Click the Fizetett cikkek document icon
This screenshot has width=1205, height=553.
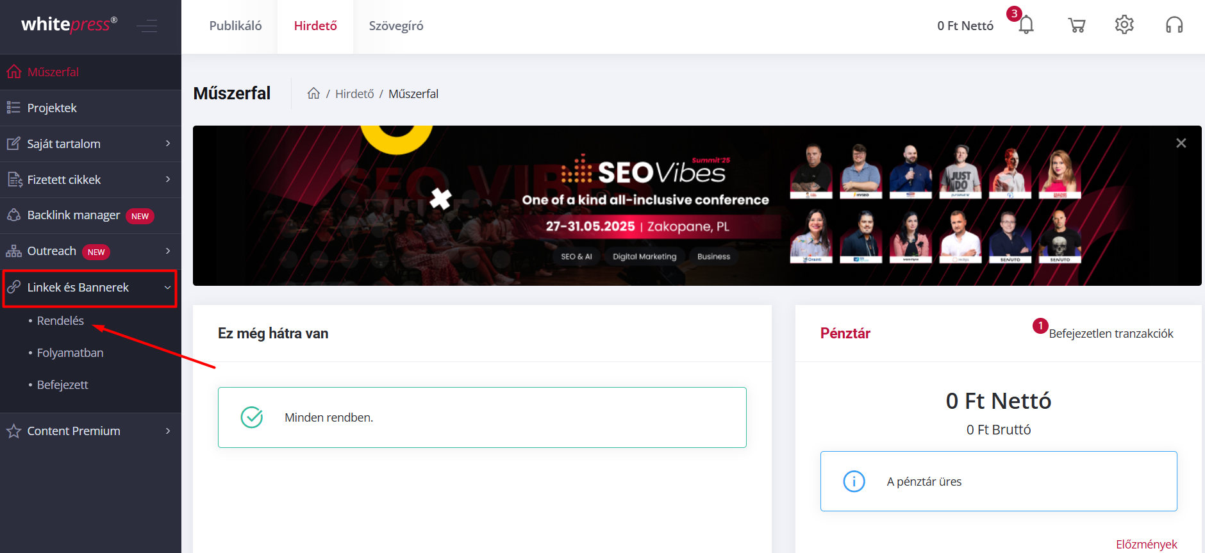click(14, 179)
